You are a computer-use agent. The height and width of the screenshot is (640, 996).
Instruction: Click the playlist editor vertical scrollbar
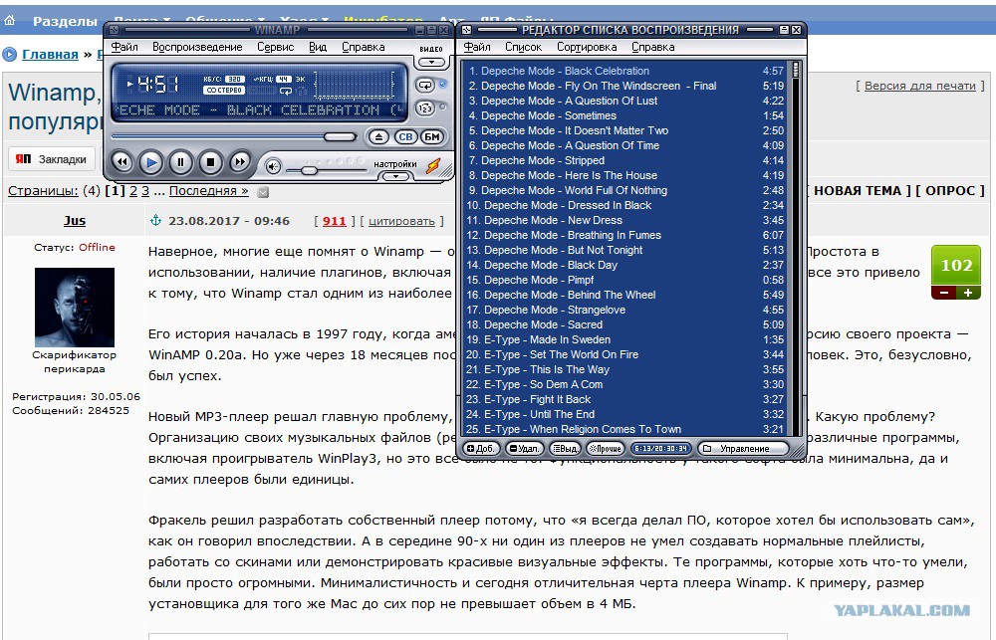coord(795,248)
